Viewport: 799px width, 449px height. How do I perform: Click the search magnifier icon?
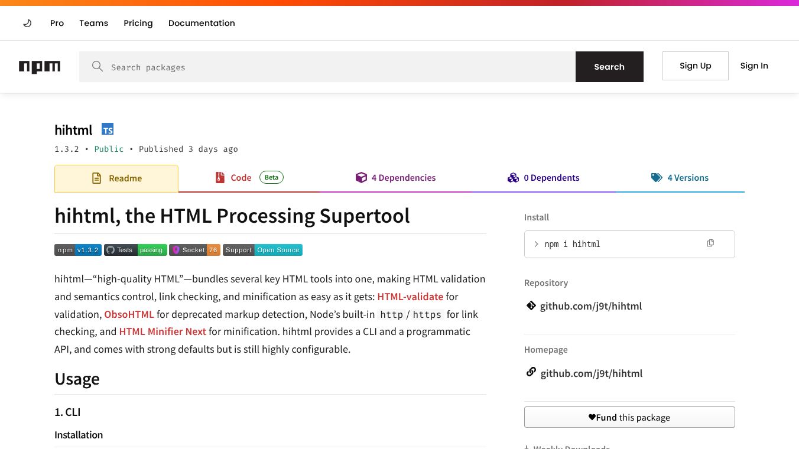(x=98, y=66)
